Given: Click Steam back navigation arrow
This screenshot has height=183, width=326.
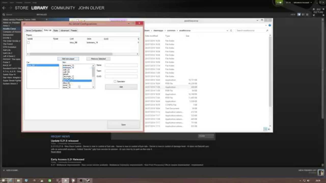Looking at the screenshot, I should (4, 8).
